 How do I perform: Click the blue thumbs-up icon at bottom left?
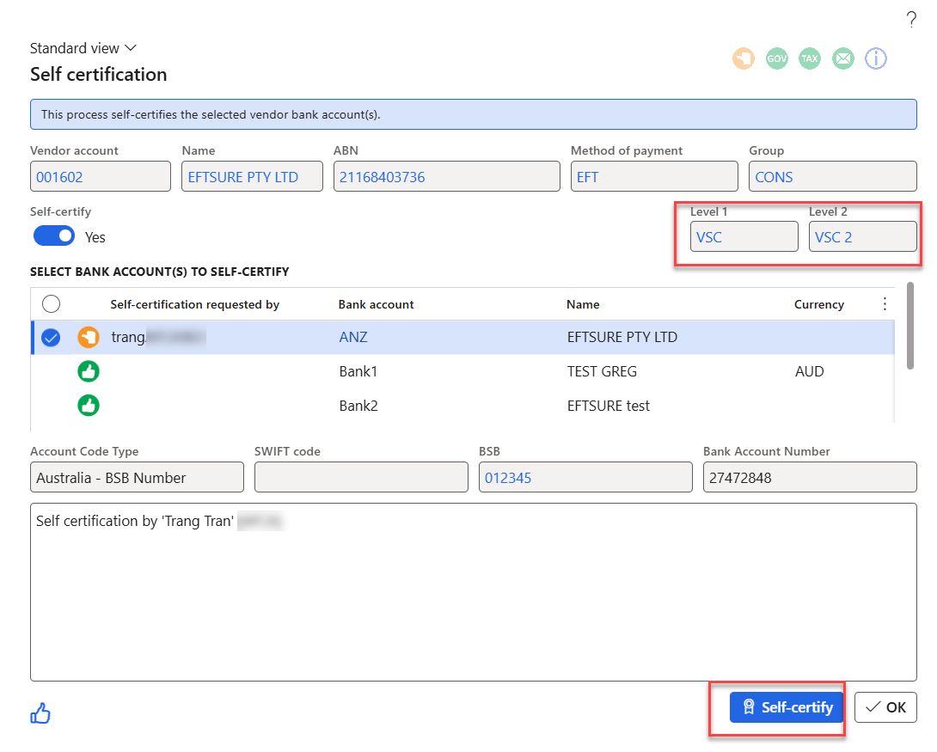coord(40,713)
